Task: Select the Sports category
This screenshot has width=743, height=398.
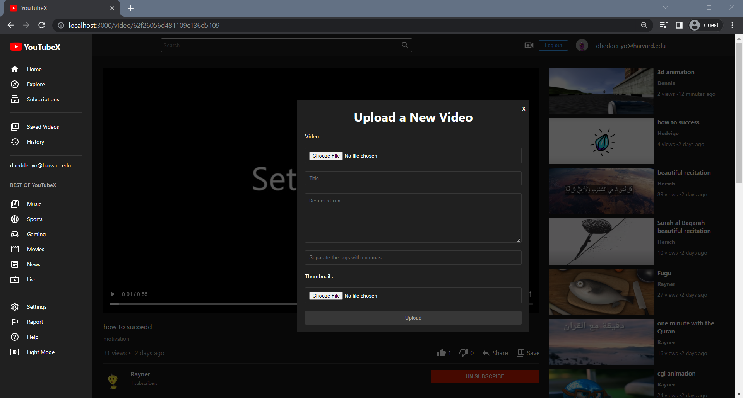Action: click(x=34, y=219)
